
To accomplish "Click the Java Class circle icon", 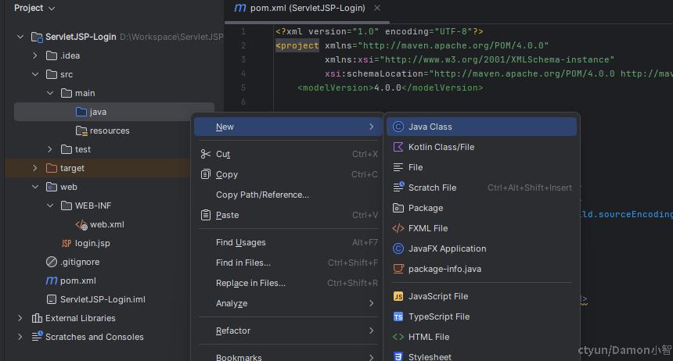I will tap(398, 127).
